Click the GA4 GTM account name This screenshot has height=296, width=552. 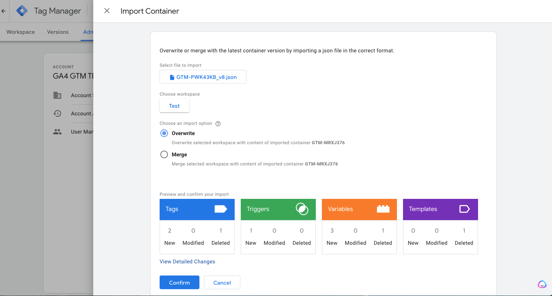pyautogui.click(x=73, y=76)
